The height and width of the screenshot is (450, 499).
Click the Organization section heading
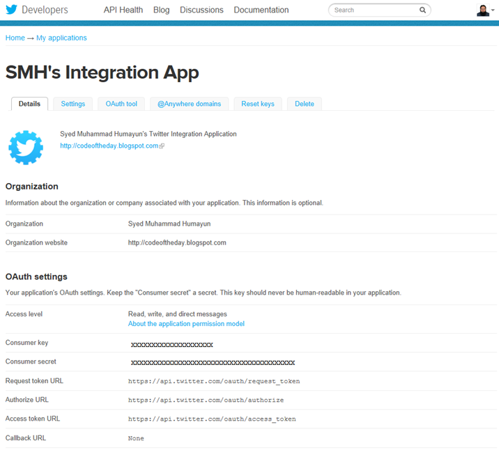coord(32,187)
